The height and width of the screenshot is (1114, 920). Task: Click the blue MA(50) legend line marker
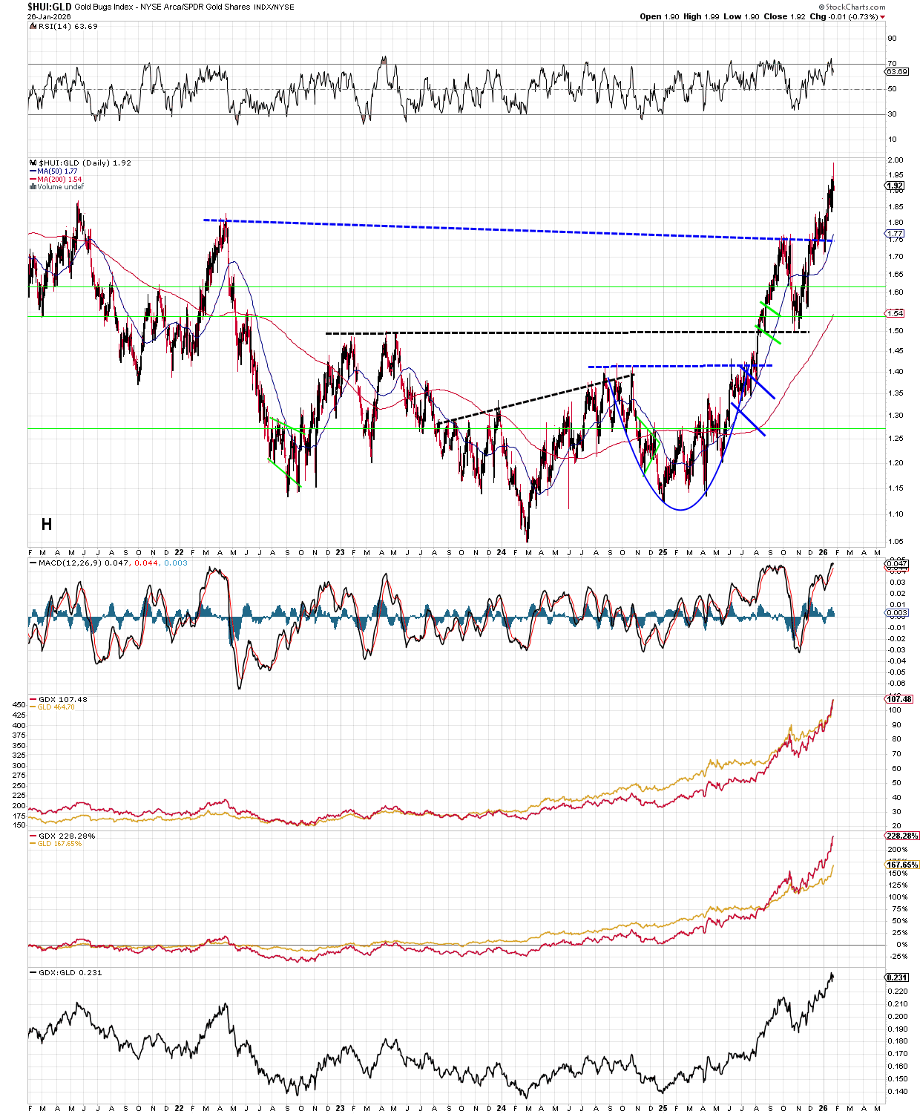click(33, 171)
